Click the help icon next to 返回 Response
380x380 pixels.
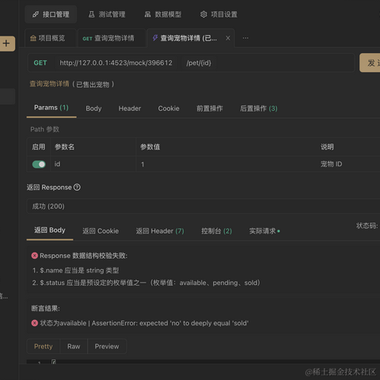[77, 188]
